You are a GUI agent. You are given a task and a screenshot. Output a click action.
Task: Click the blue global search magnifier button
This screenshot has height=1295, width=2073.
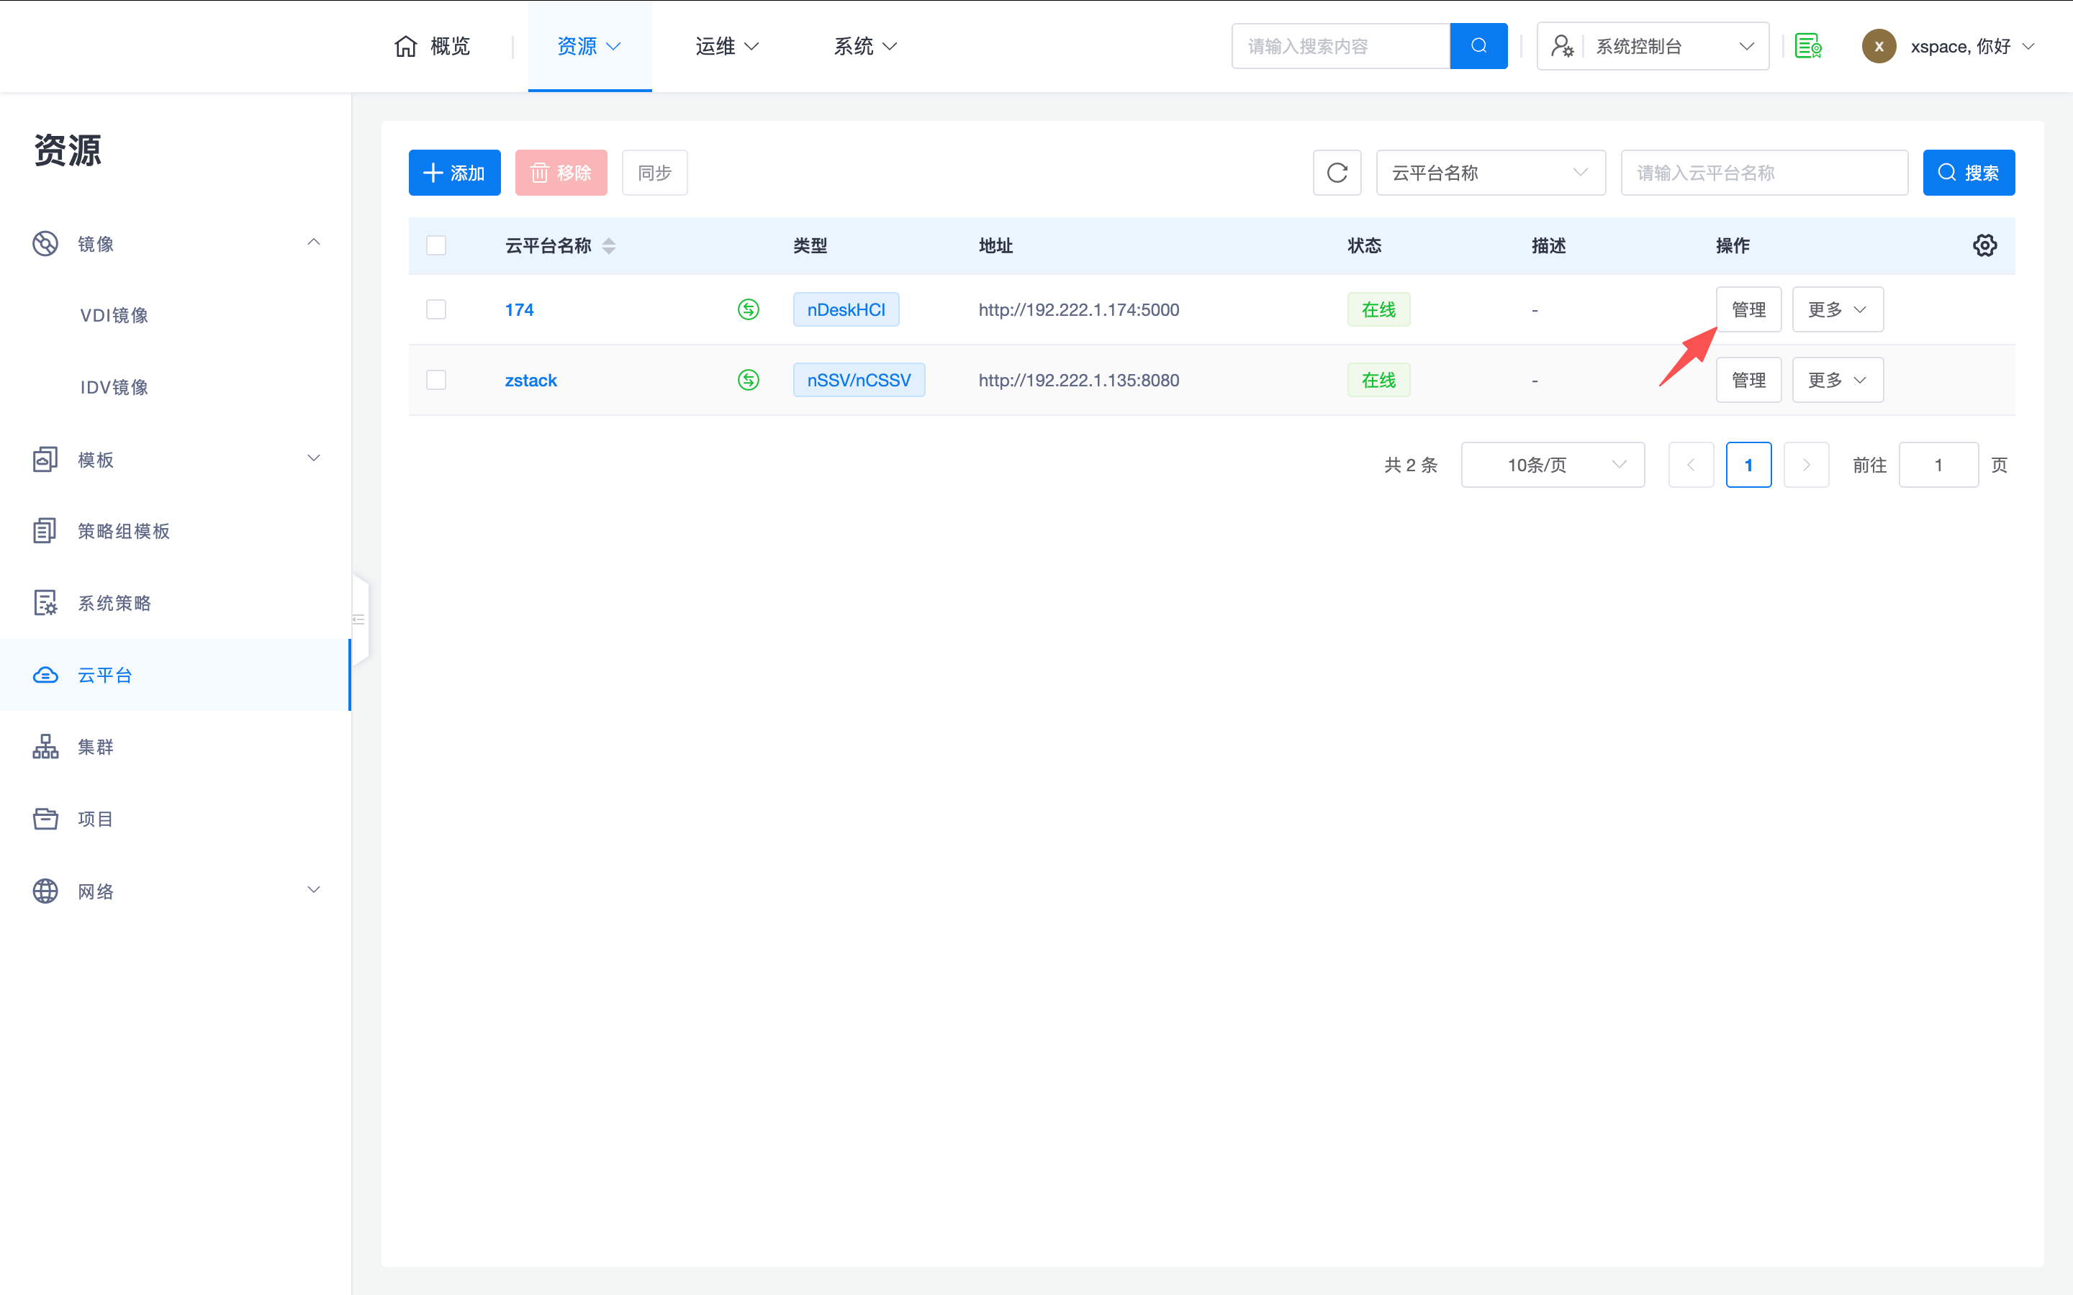point(1478,46)
